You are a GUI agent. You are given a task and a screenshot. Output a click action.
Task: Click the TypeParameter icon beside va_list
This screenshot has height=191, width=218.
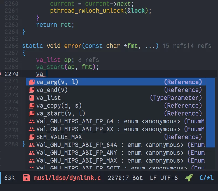pos(32,98)
